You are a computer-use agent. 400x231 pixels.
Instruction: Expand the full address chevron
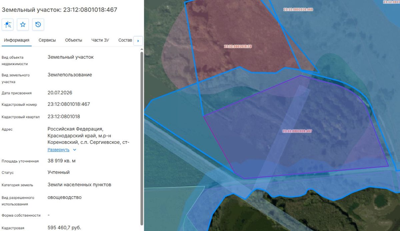point(75,150)
